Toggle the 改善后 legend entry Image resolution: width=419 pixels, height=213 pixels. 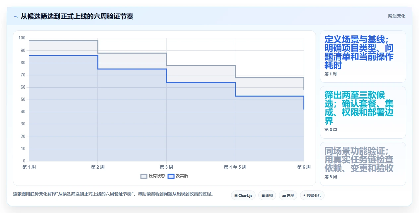(178, 176)
